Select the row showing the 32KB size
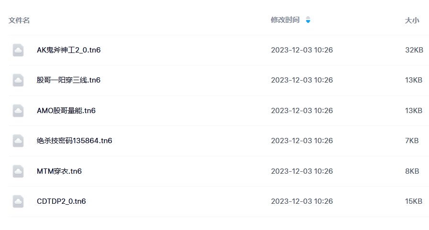 coord(219,50)
